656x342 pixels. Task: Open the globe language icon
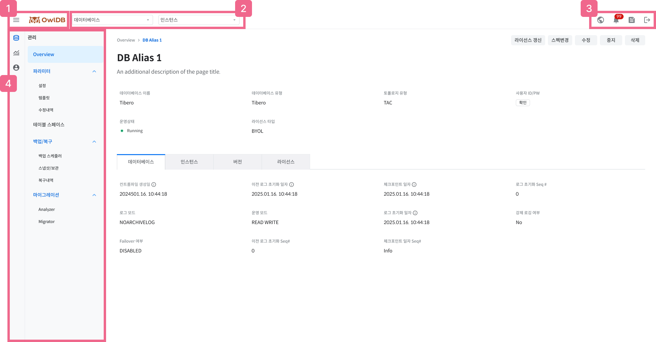coord(601,20)
